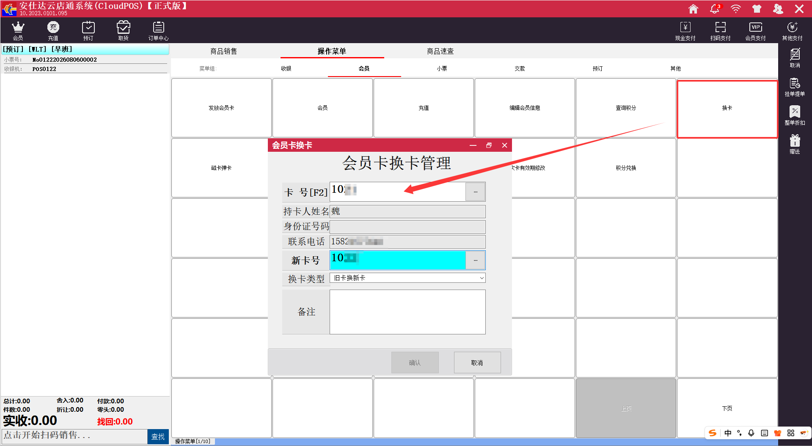Screen dimensions: 812x446
Task: Open the 取货 pickup toolbar icon
Action: [x=123, y=30]
